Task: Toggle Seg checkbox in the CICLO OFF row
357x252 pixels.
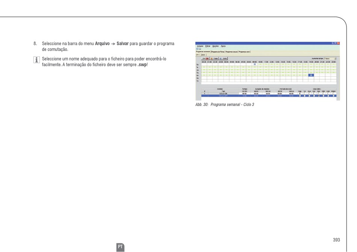Action: pyautogui.click(x=300, y=96)
